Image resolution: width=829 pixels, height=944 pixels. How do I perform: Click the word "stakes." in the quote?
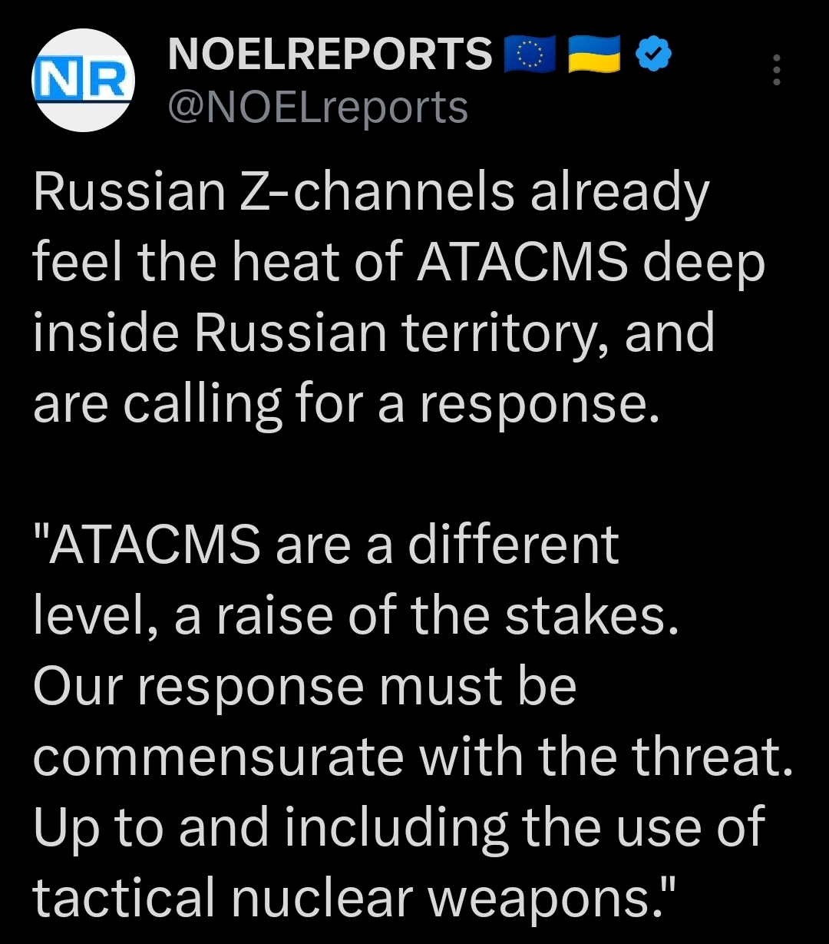[x=592, y=614]
